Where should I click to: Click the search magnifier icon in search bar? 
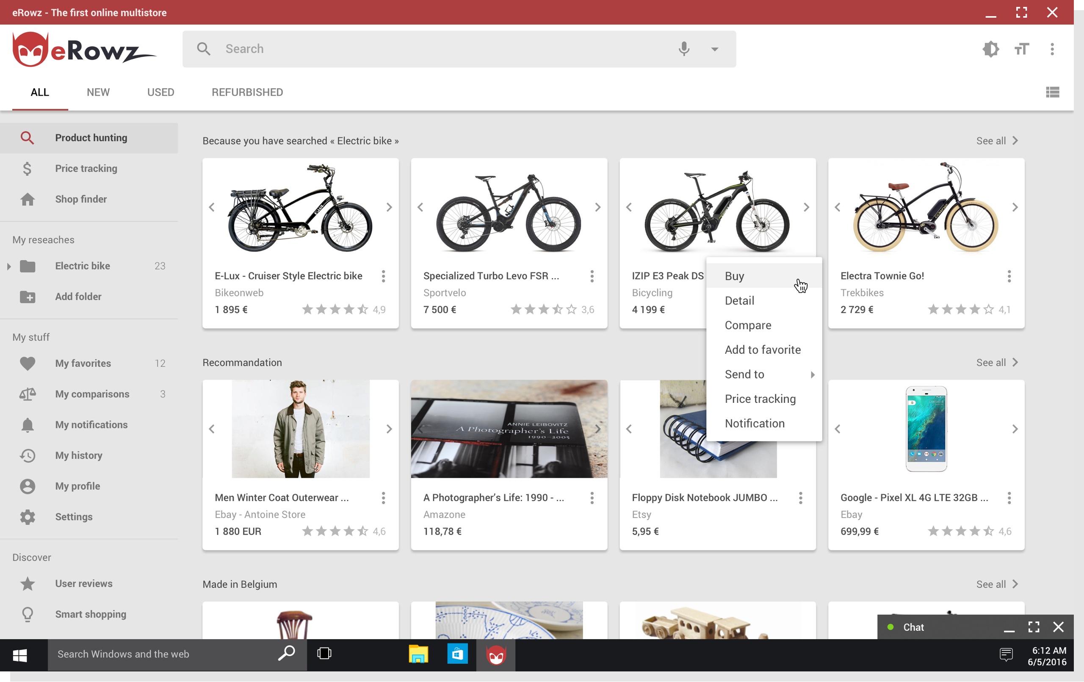coord(204,49)
